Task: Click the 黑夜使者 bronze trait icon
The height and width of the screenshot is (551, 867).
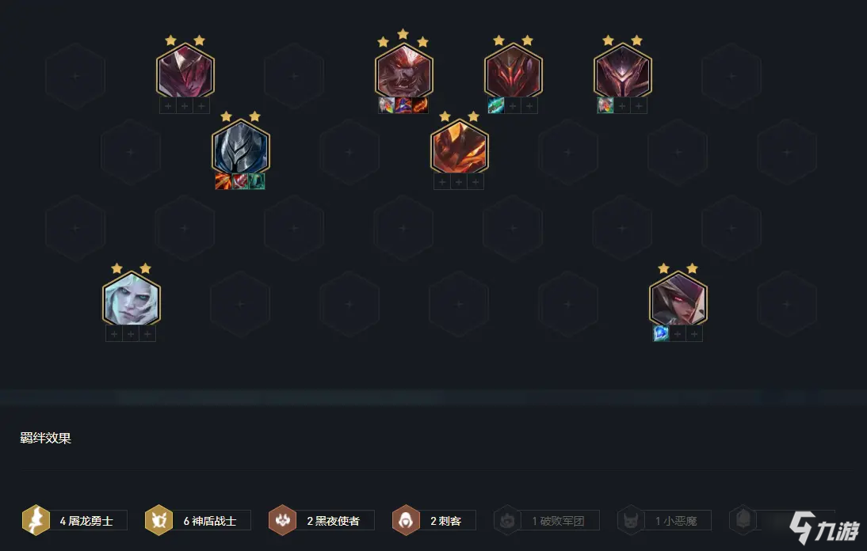Action: click(x=283, y=520)
